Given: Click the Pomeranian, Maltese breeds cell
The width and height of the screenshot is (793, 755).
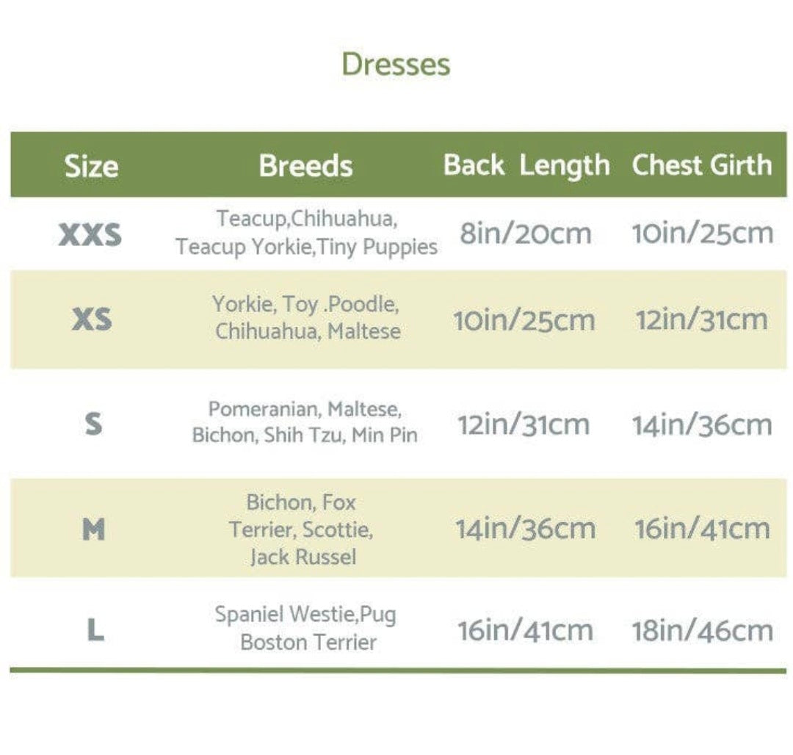Looking at the screenshot, I should coord(305,422).
